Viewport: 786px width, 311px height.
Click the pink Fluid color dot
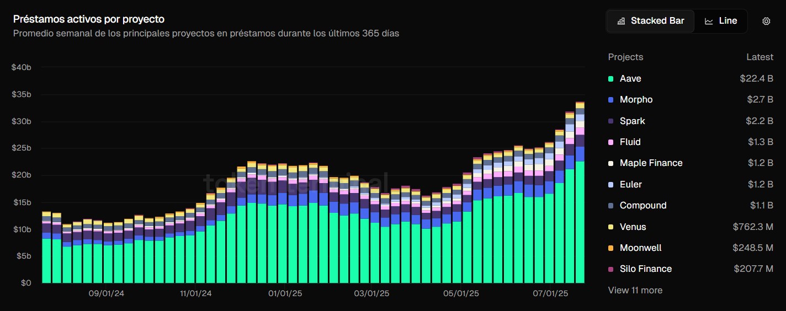click(x=611, y=142)
